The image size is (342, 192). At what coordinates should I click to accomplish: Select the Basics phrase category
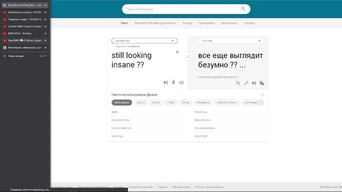pyautogui.click(x=141, y=102)
